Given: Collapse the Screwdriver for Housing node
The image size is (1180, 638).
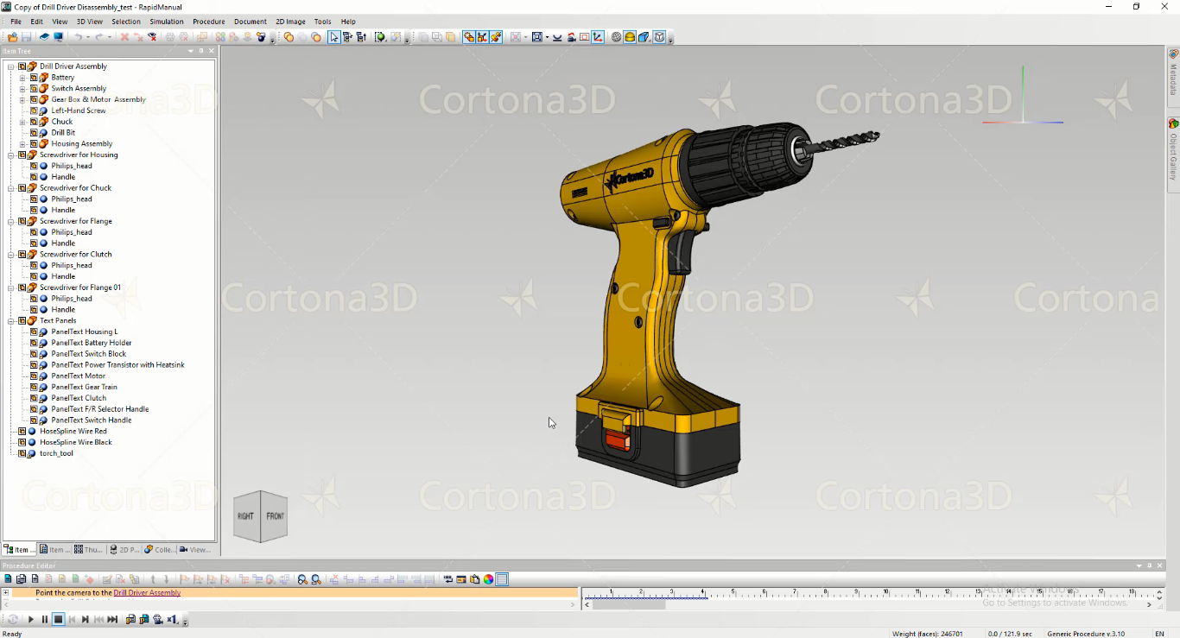Looking at the screenshot, I should click(x=11, y=155).
